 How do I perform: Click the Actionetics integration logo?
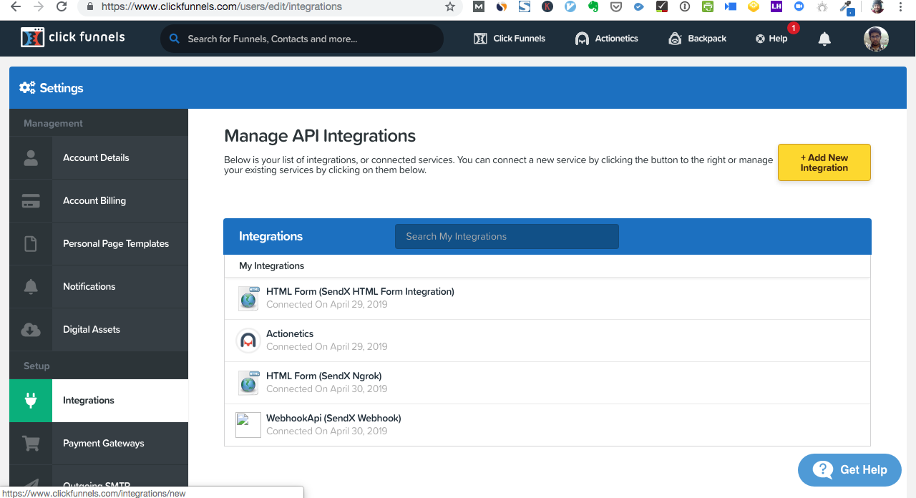248,341
